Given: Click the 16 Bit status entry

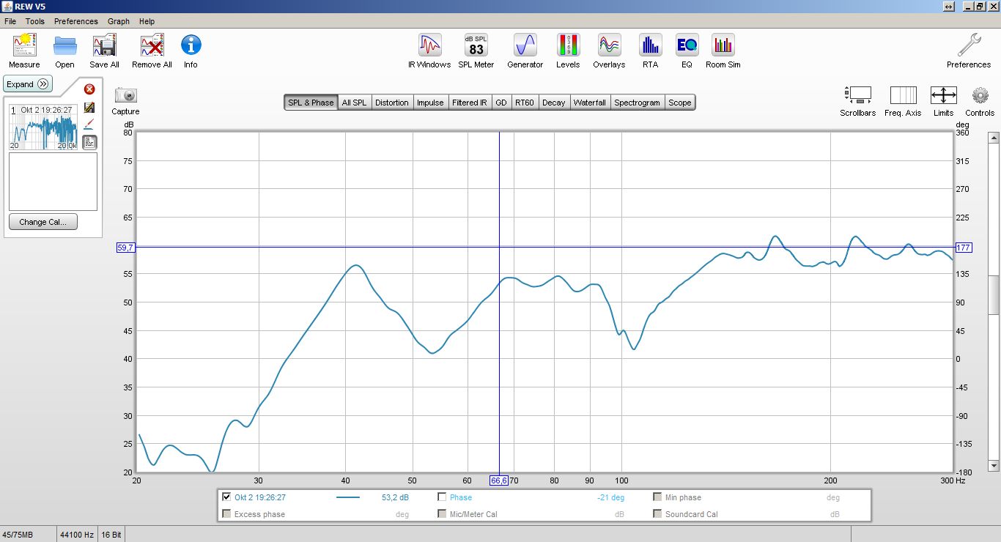Looking at the screenshot, I should 111,535.
